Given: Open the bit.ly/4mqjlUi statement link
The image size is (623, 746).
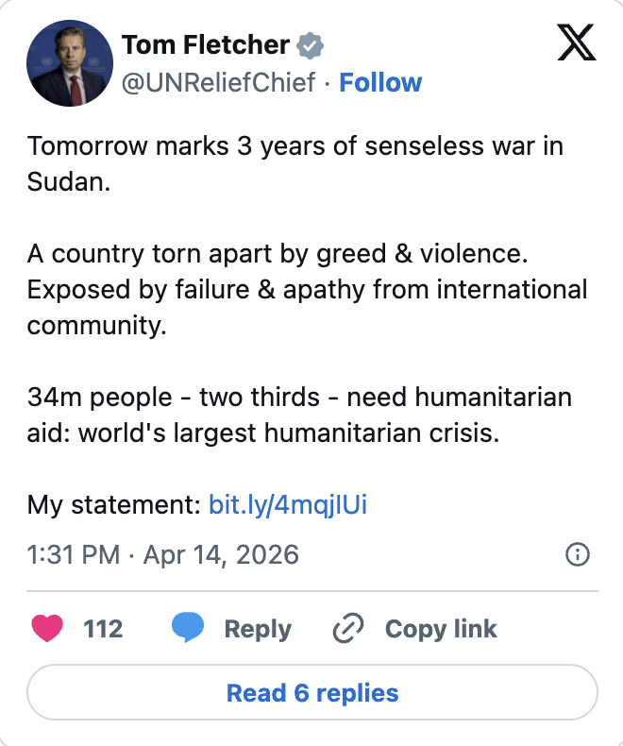Looking at the screenshot, I should pyautogui.click(x=287, y=504).
